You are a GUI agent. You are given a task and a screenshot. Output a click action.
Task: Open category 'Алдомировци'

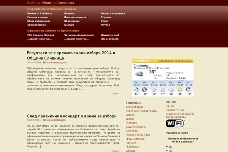tap(134, 107)
